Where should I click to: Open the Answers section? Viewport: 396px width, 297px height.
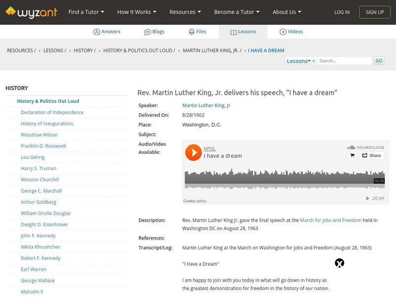pos(107,32)
